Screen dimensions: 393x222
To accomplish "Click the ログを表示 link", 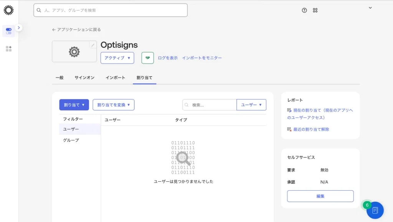I will pos(168,58).
